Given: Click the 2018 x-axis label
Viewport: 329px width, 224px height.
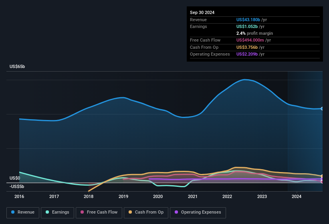Looking at the screenshot, I should 89,196.
